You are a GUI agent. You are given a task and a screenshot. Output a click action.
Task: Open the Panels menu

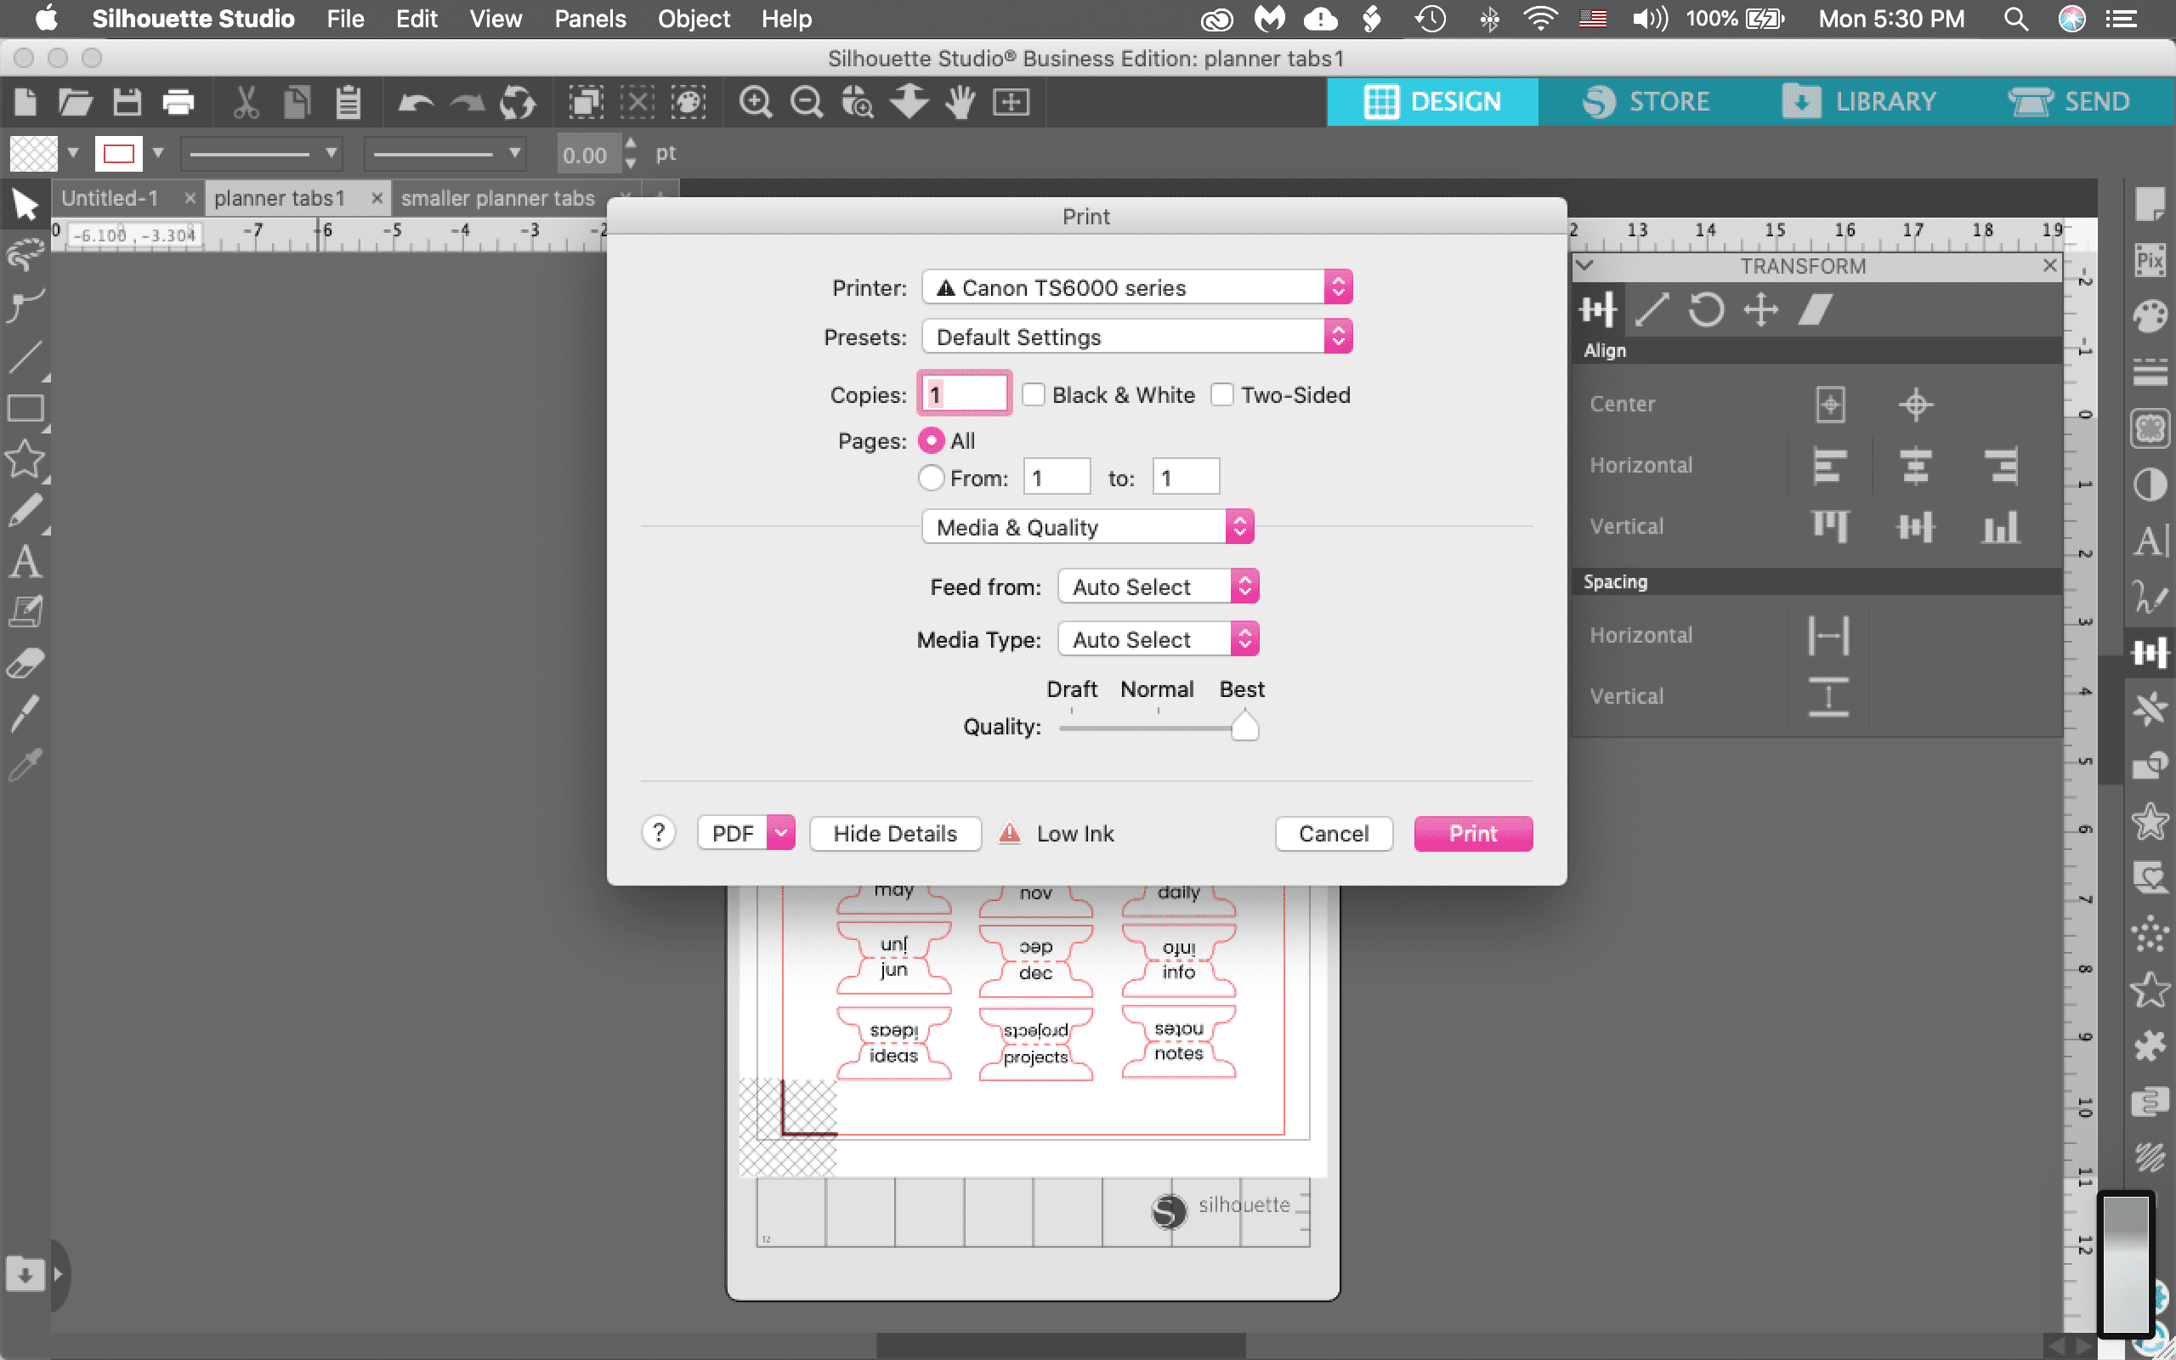590,19
